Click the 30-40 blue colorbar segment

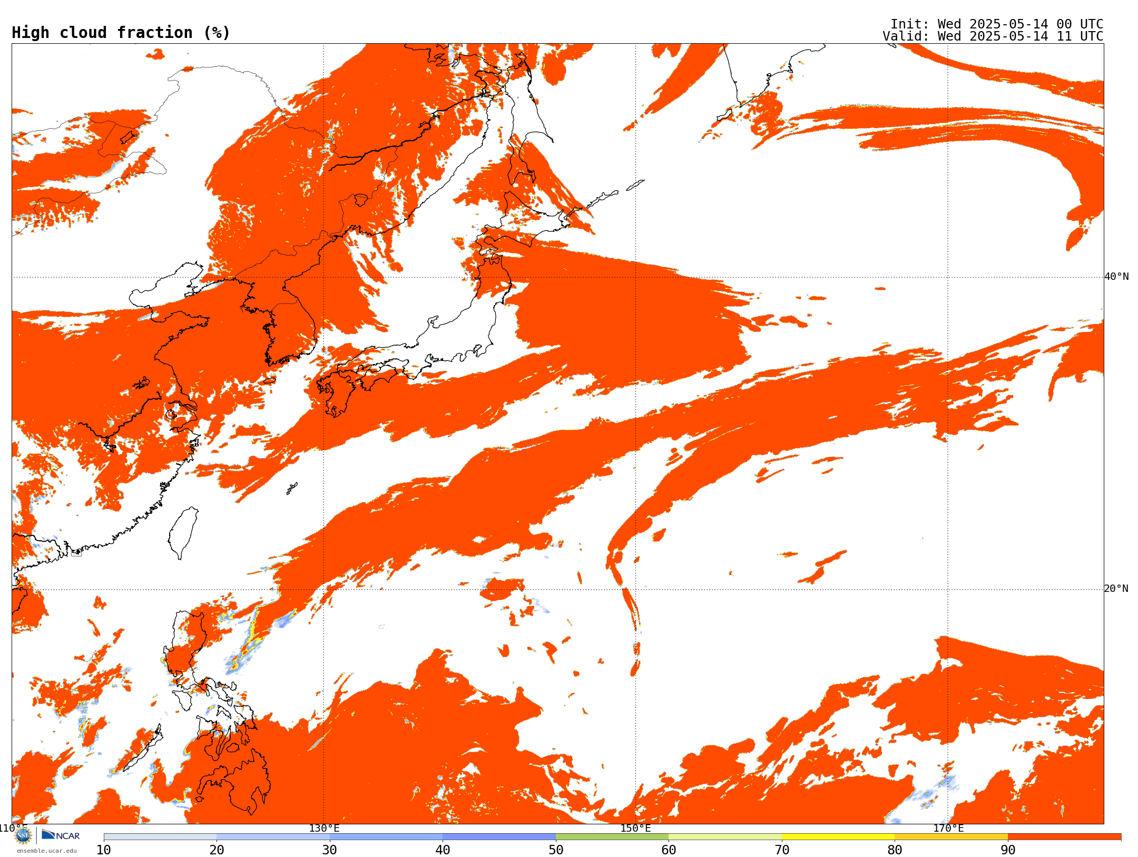click(x=386, y=837)
